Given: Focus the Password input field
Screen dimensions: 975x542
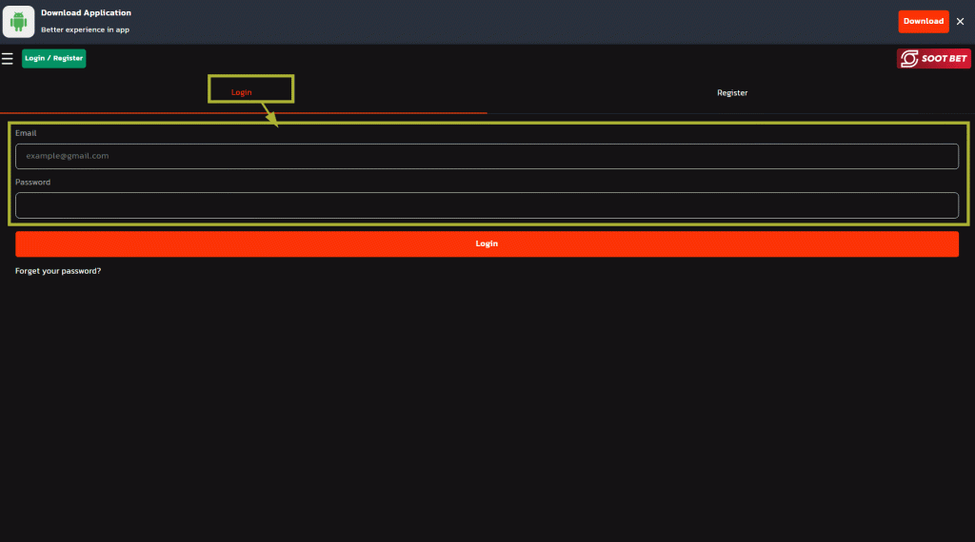Looking at the screenshot, I should pos(487,205).
